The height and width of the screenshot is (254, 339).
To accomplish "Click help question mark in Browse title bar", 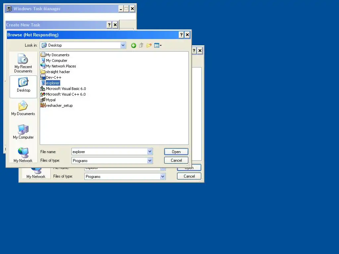I will click(x=181, y=35).
